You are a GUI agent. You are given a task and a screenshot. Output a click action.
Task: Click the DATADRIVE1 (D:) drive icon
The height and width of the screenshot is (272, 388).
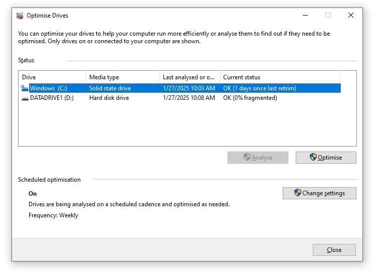[x=25, y=98]
